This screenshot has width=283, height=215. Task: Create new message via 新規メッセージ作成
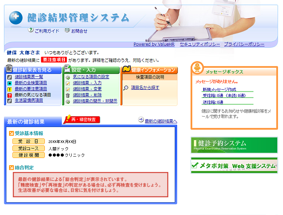pos(219,89)
